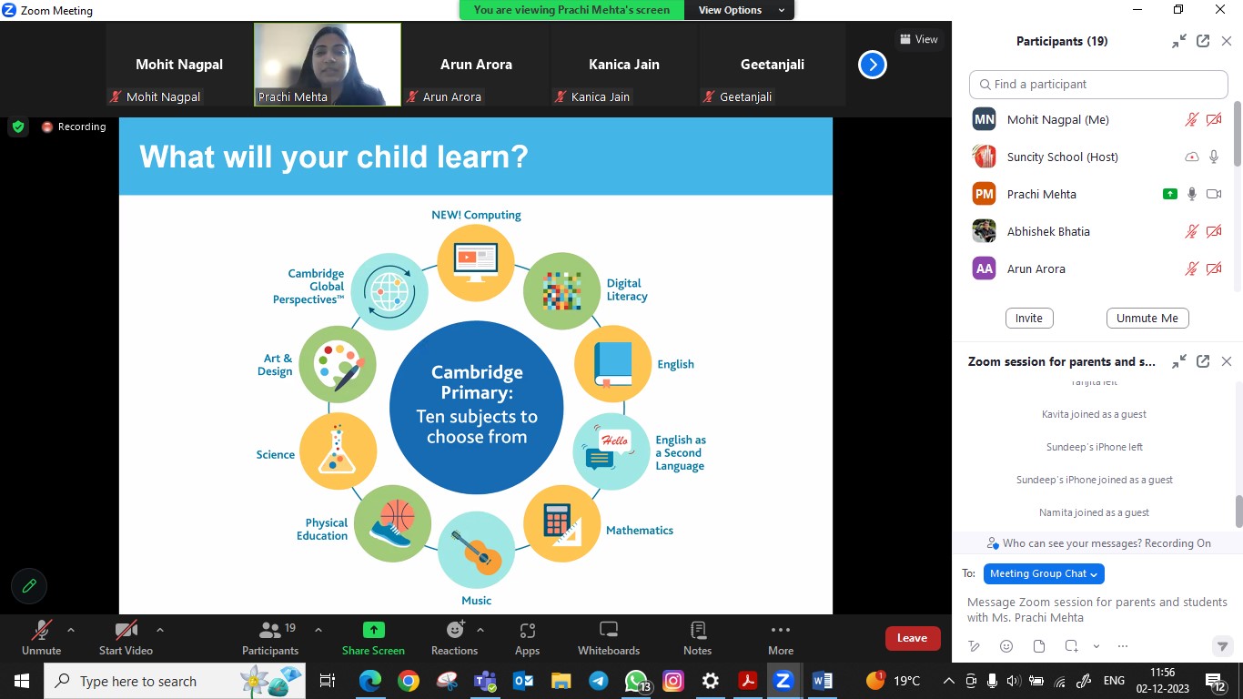Open emoji picker in chat

(x=1006, y=646)
